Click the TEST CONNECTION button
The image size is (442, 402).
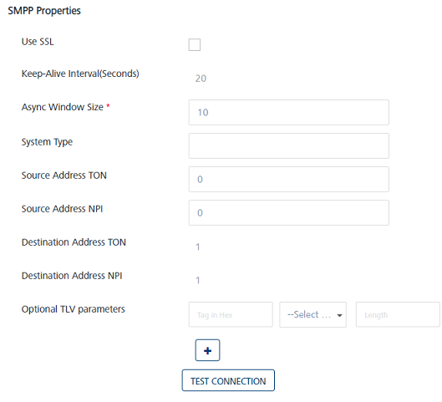(228, 380)
